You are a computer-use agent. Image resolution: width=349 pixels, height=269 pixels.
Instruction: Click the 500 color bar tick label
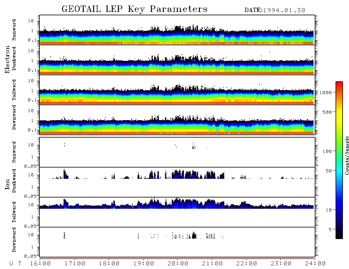point(327,112)
